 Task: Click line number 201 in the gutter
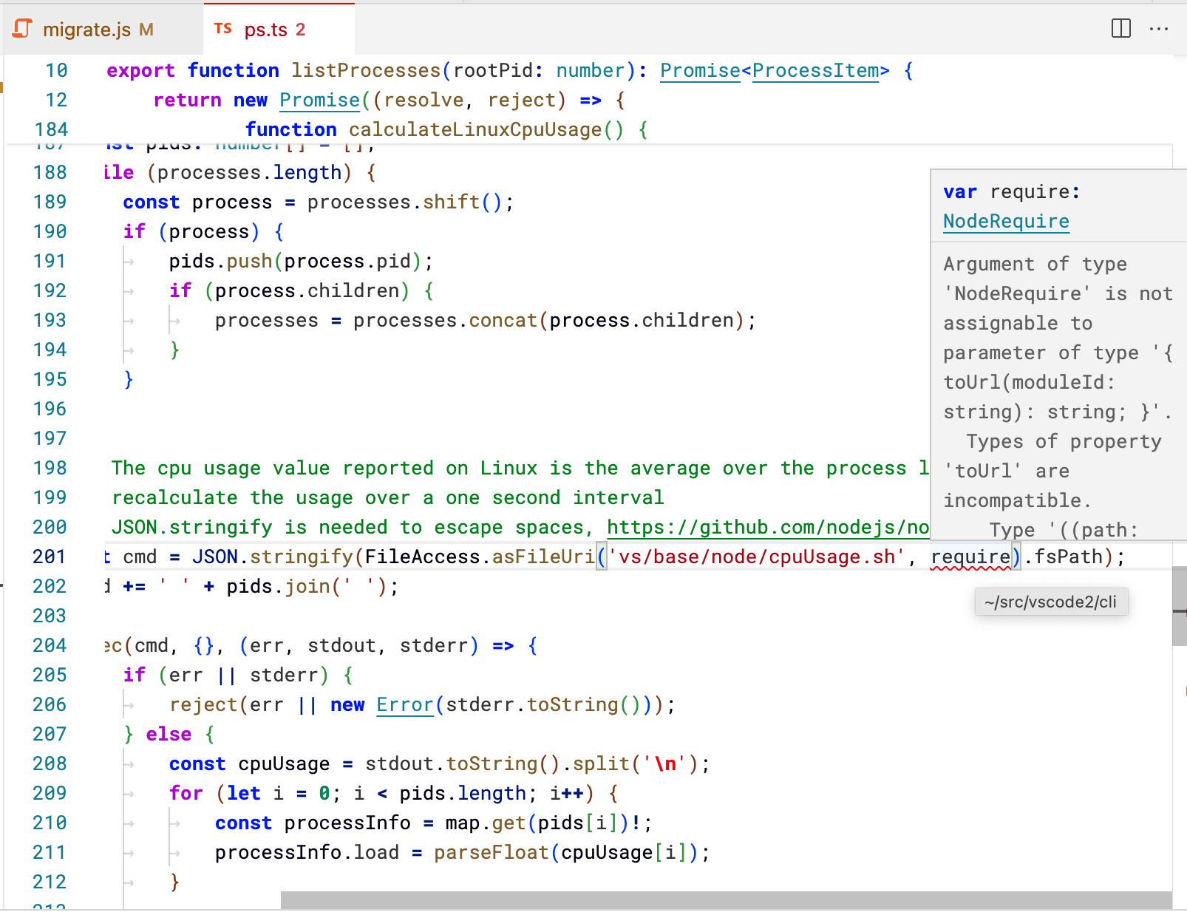point(49,557)
